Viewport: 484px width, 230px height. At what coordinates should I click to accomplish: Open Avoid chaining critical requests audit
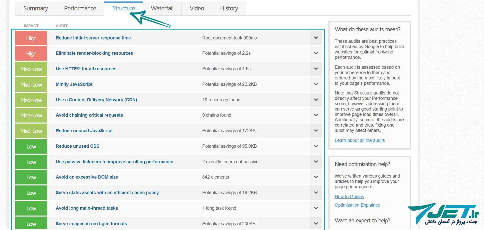[x=89, y=115]
